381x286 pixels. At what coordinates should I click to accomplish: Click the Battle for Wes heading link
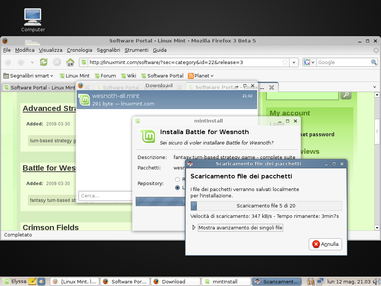click(x=49, y=168)
